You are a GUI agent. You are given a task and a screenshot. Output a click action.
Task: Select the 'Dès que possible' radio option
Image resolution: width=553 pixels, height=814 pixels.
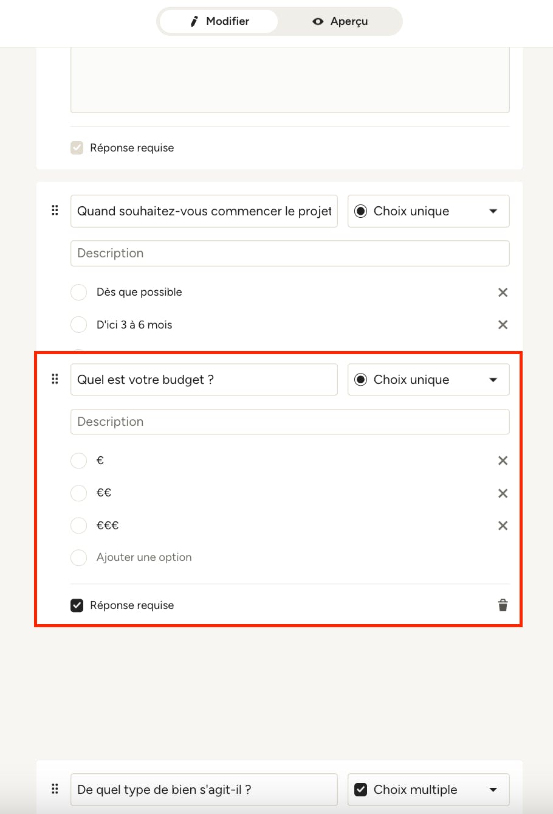79,292
